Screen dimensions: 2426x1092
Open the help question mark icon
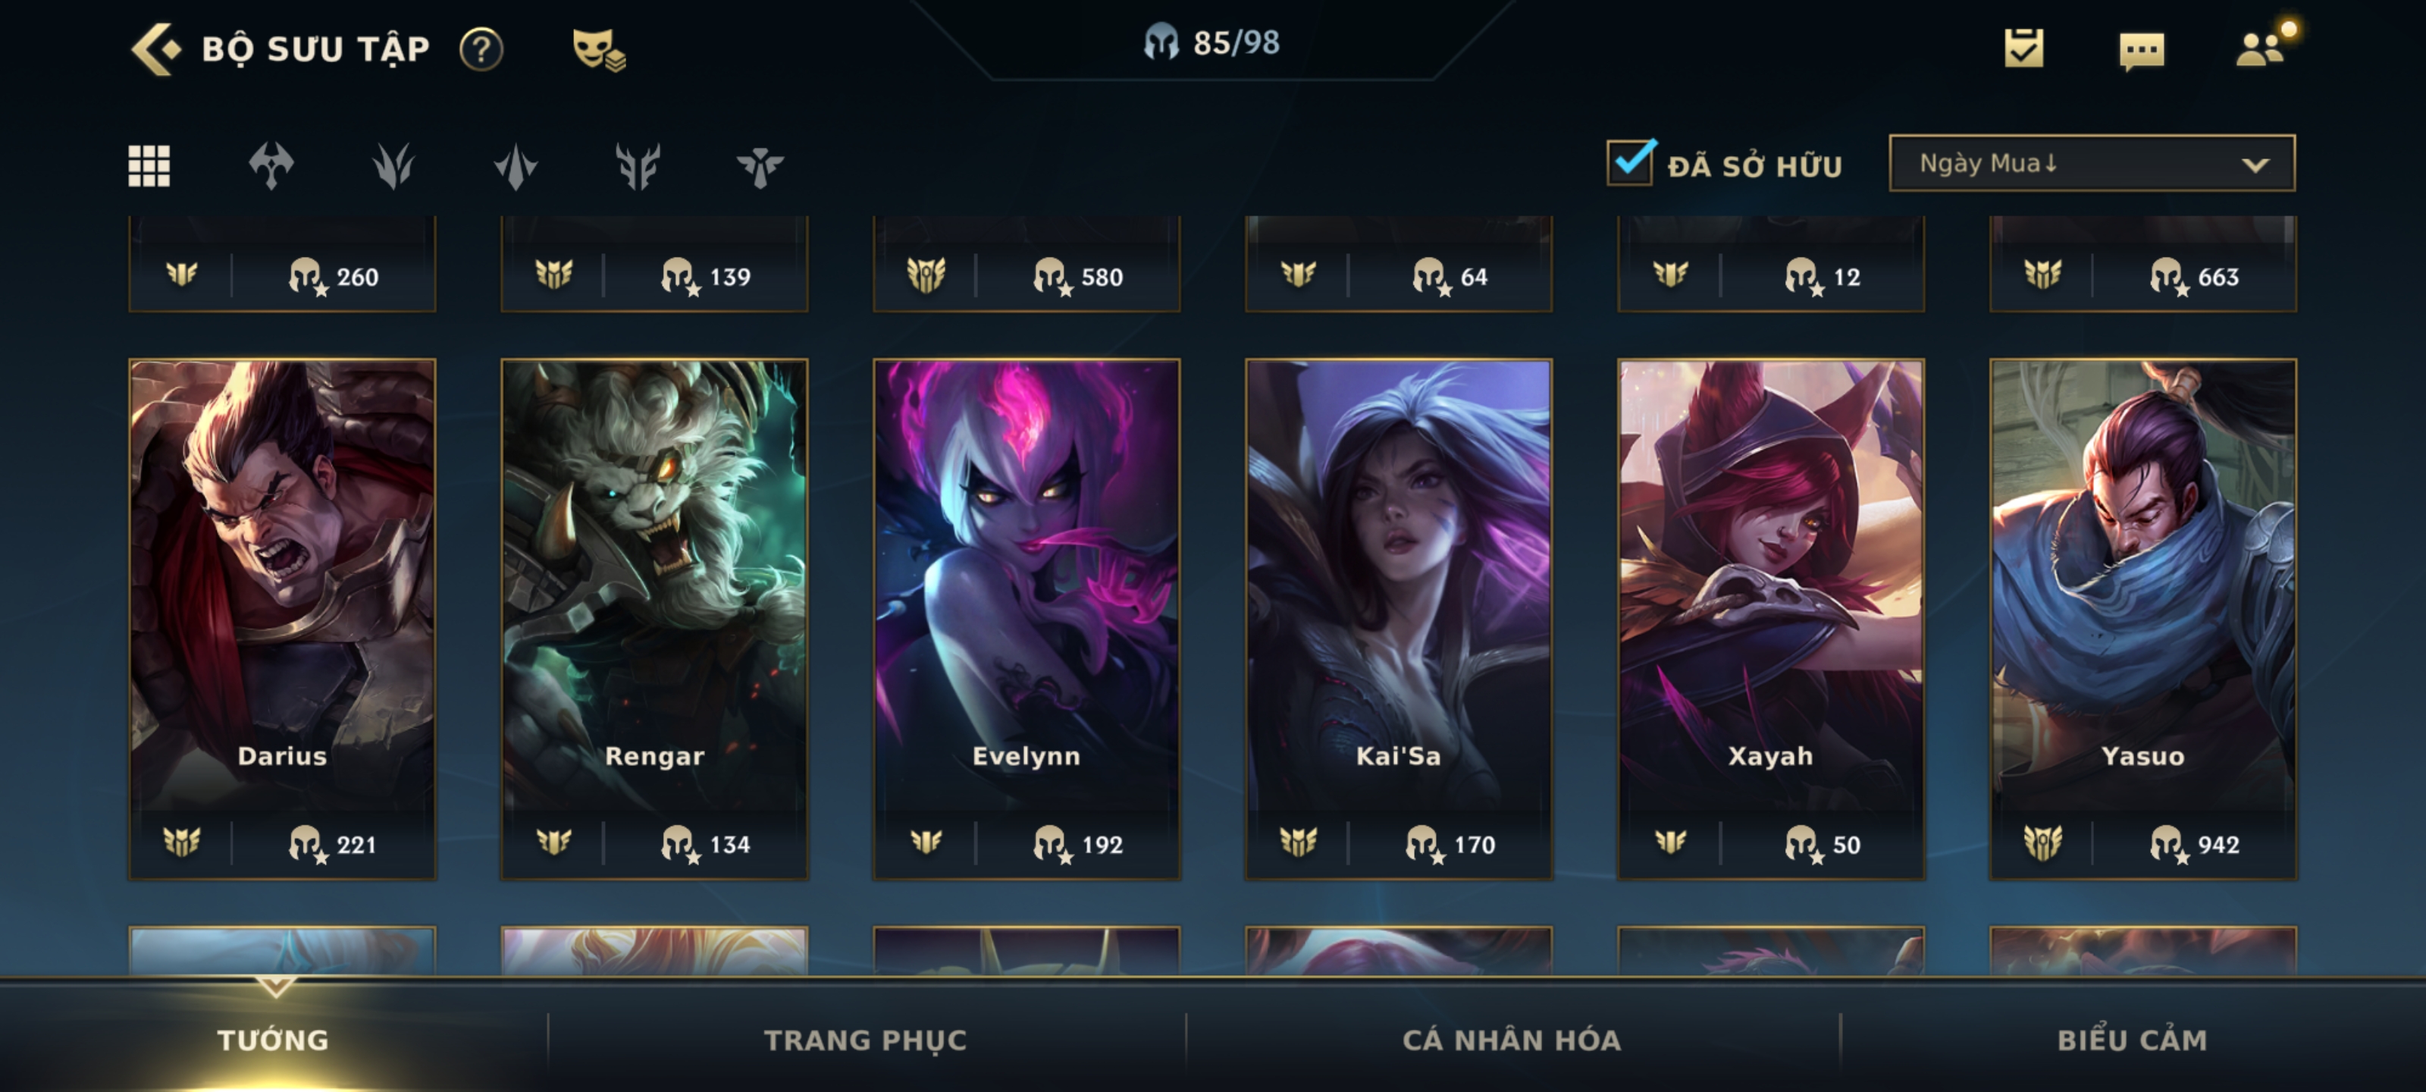(481, 49)
